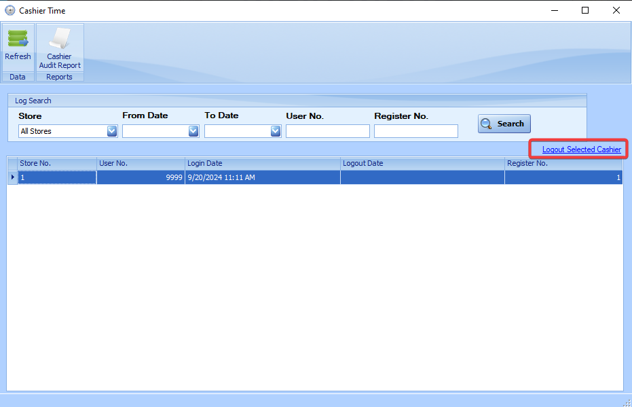
Task: Maximize the Cashier Time window
Action: click(x=585, y=10)
